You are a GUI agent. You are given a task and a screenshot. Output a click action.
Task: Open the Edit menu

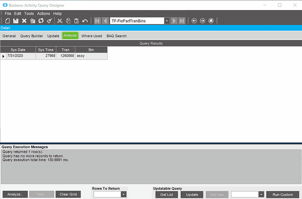coord(18,14)
